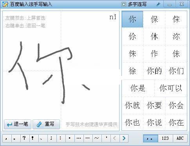Click the pinyin reading nǐ label

click(x=113, y=17)
